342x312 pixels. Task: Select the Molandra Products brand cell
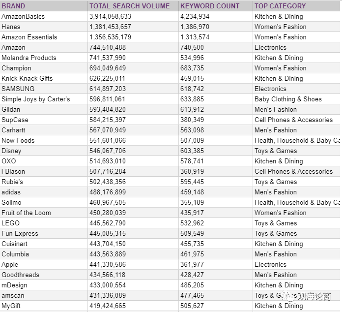[x=44, y=58]
